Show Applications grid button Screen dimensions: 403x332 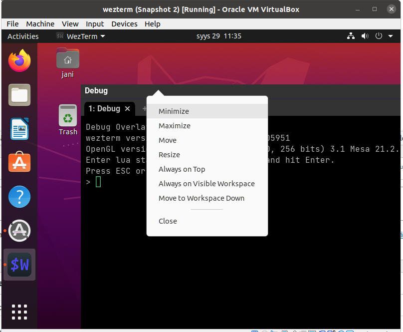[19, 312]
